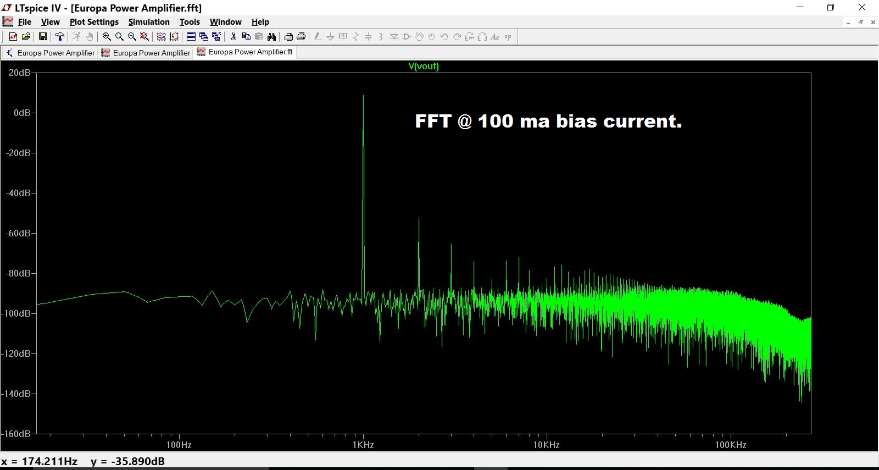The image size is (879, 470).
Task: Click the Redo arrow icon
Action: pyautogui.click(x=457, y=37)
